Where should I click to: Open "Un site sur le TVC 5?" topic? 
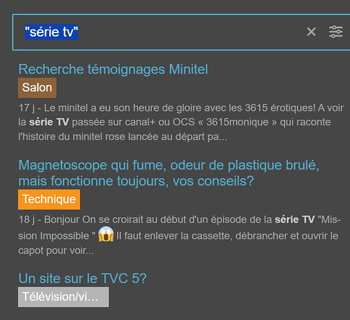[x=83, y=278]
